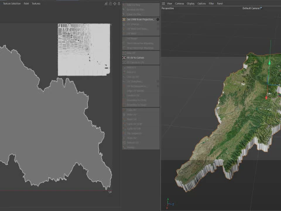Click first icon in UV editor top-right toolbar
Image resolution: width=281 pixels, height=211 pixels.
pyautogui.click(x=106, y=4)
